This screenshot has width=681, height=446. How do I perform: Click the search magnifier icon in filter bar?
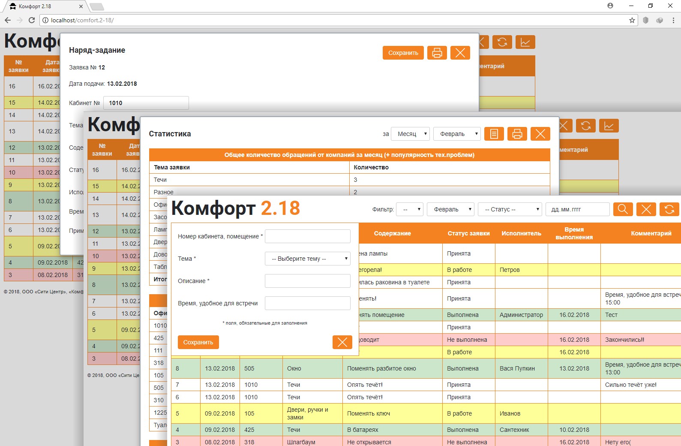[x=623, y=209]
